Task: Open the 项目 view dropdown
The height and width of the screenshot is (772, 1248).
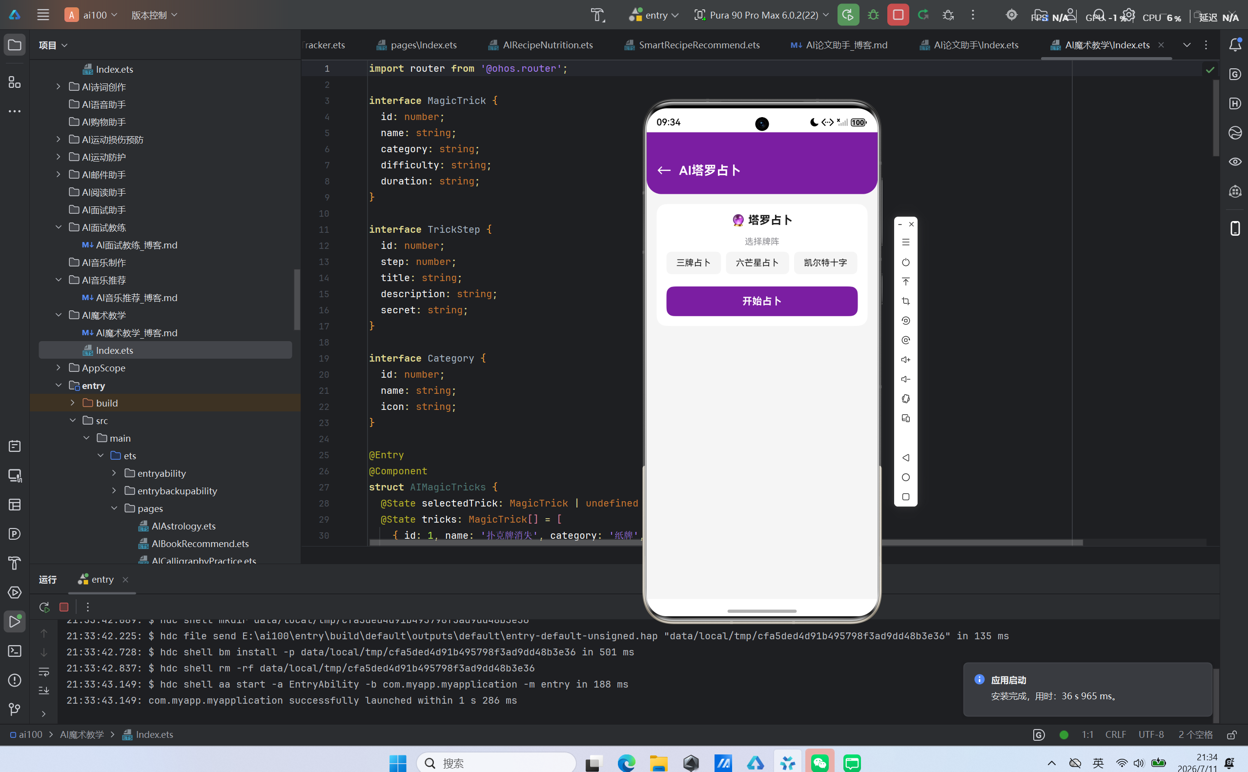Action: (53, 45)
